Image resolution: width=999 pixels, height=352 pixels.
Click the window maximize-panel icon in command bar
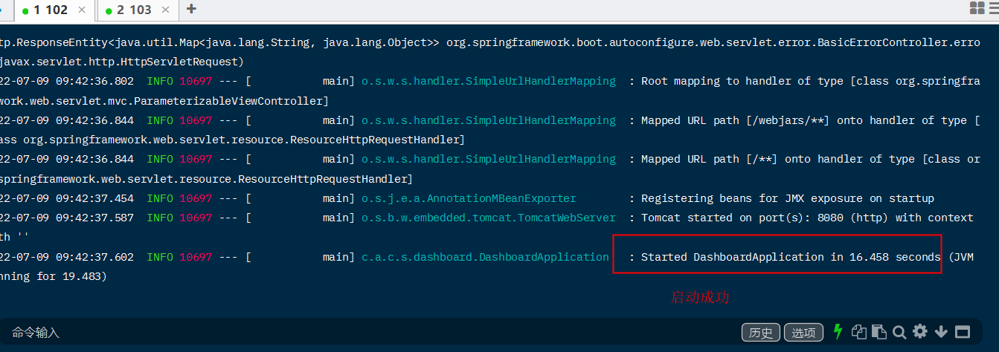coord(963,332)
